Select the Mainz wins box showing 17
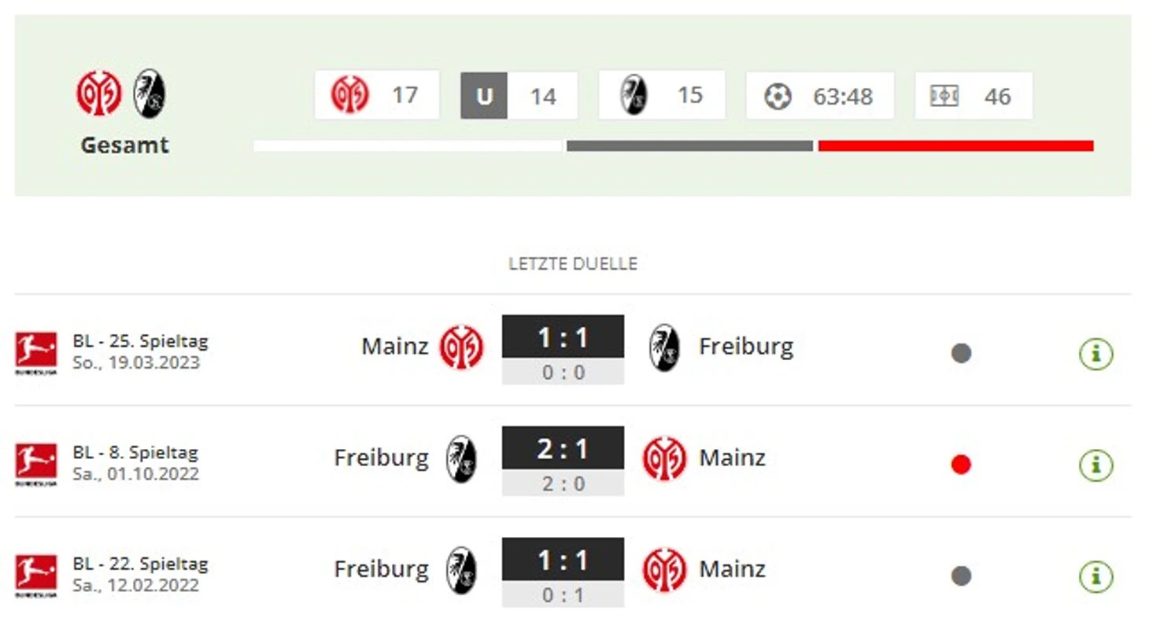This screenshot has width=1149, height=625. pos(377,95)
